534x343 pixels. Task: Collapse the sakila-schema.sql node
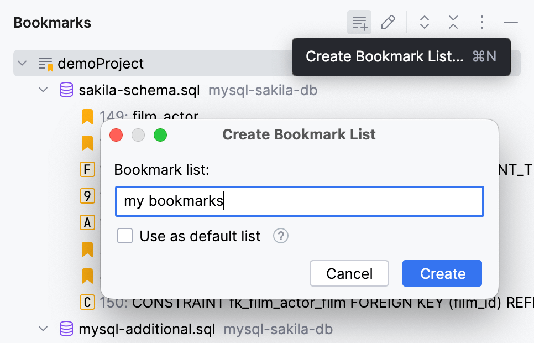(x=43, y=90)
